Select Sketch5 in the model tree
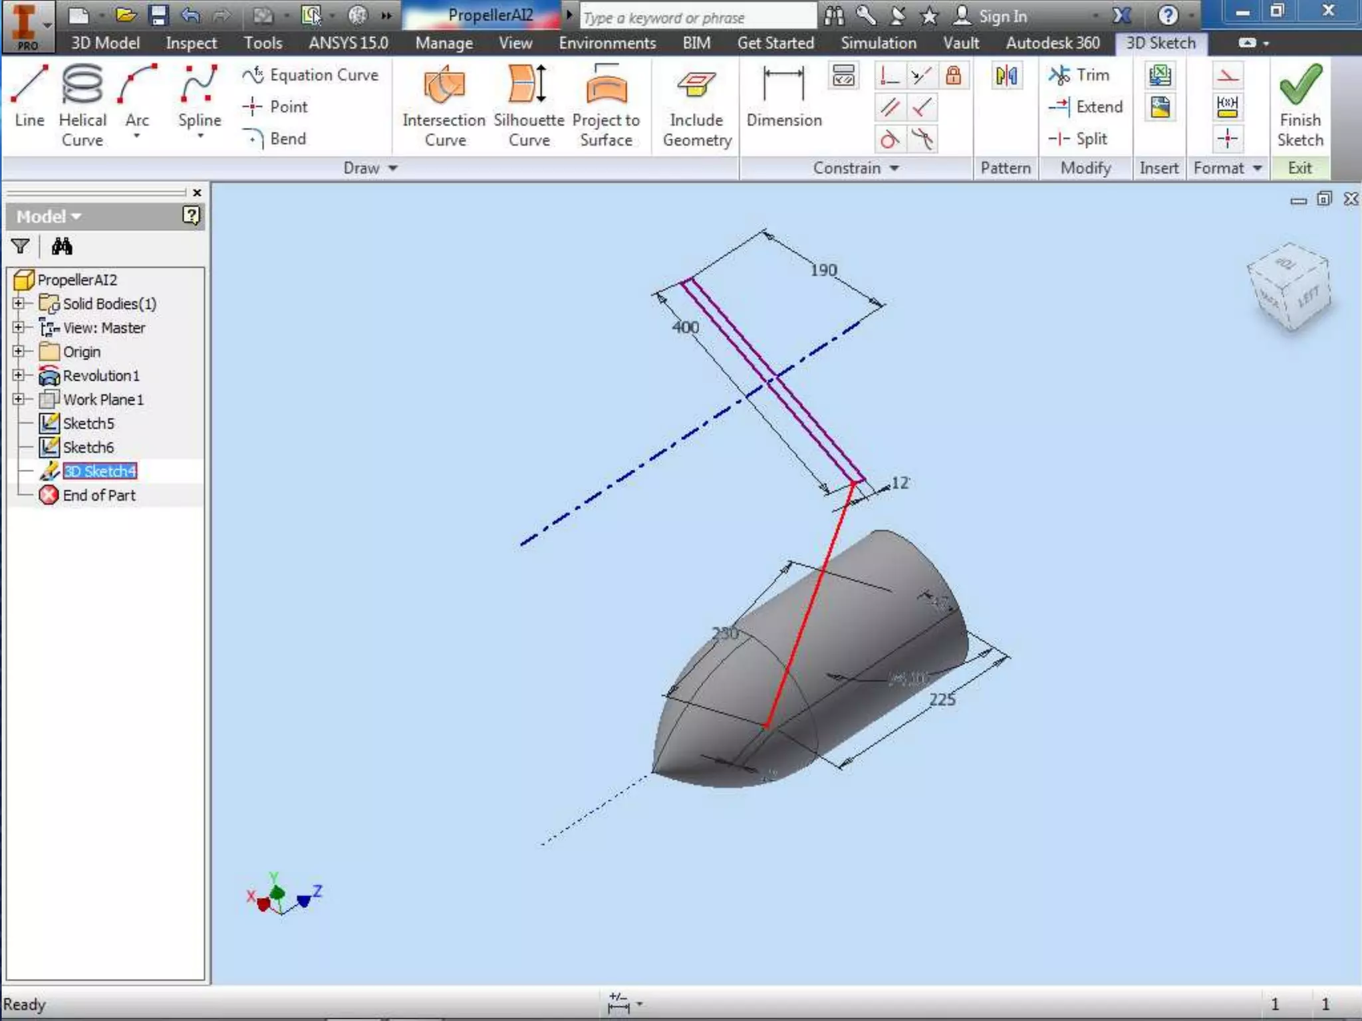Viewport: 1362px width, 1021px height. coord(88,423)
